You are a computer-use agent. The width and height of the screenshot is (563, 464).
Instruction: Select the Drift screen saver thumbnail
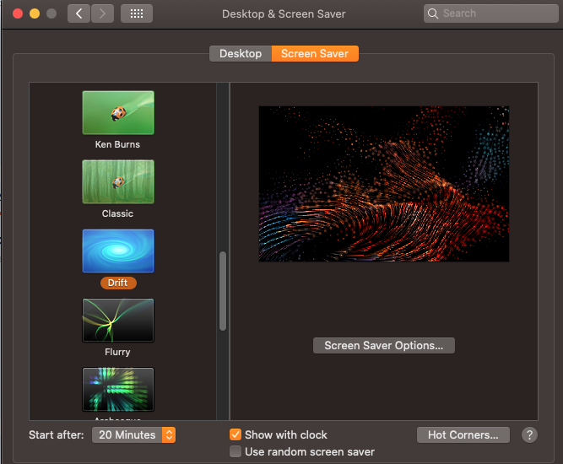(118, 251)
